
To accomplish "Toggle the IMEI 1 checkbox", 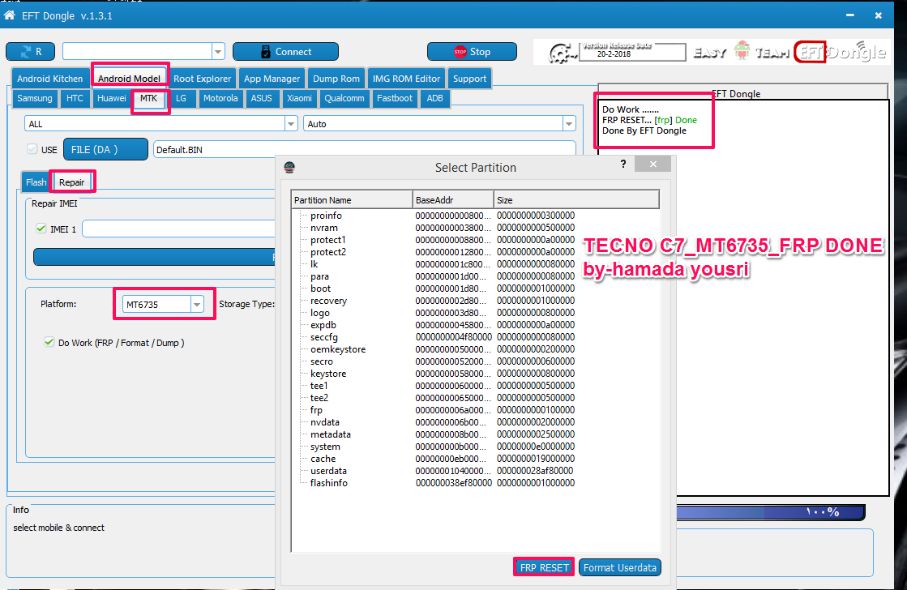I will tap(41, 229).
